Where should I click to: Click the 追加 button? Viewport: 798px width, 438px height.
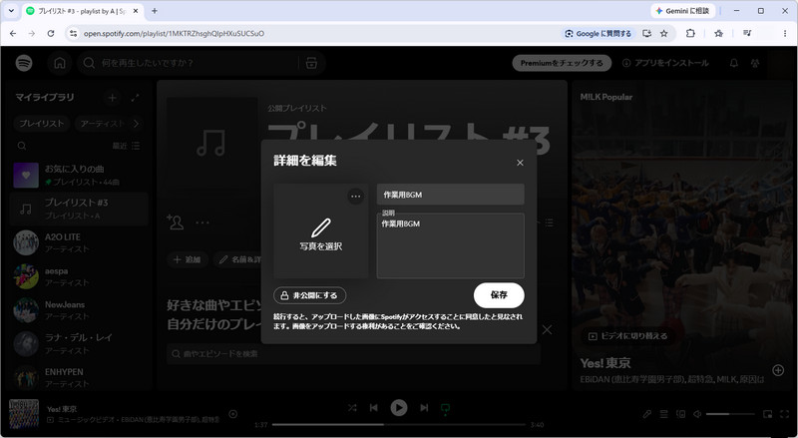pyautogui.click(x=188, y=259)
